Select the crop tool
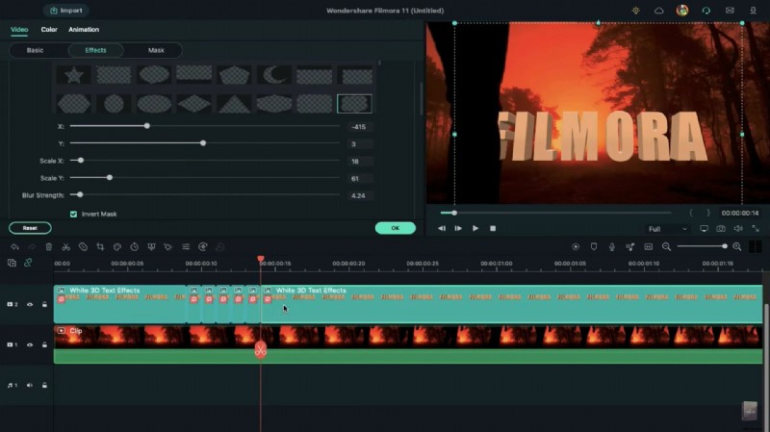Viewport: 770px width, 432px height. tap(100, 247)
